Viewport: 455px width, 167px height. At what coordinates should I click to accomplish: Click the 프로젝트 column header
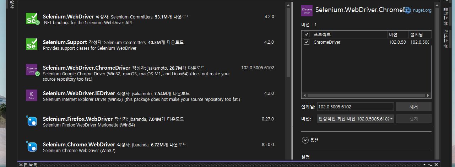click(350, 34)
